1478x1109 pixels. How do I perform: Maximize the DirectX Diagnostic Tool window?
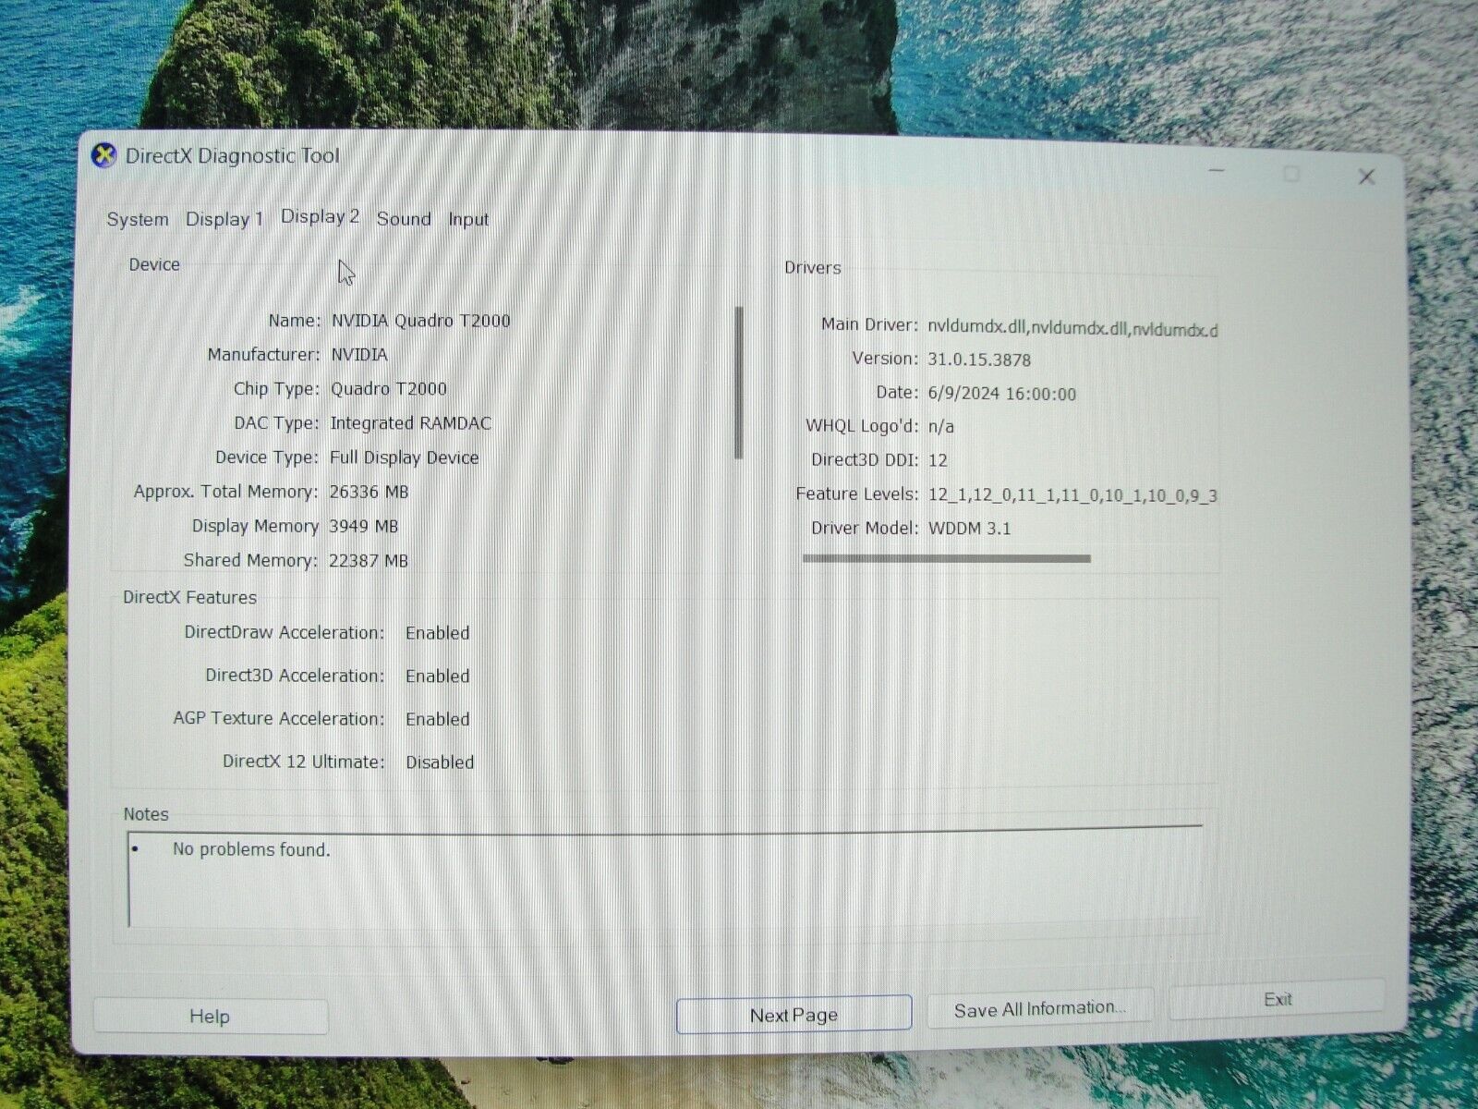click(x=1291, y=174)
